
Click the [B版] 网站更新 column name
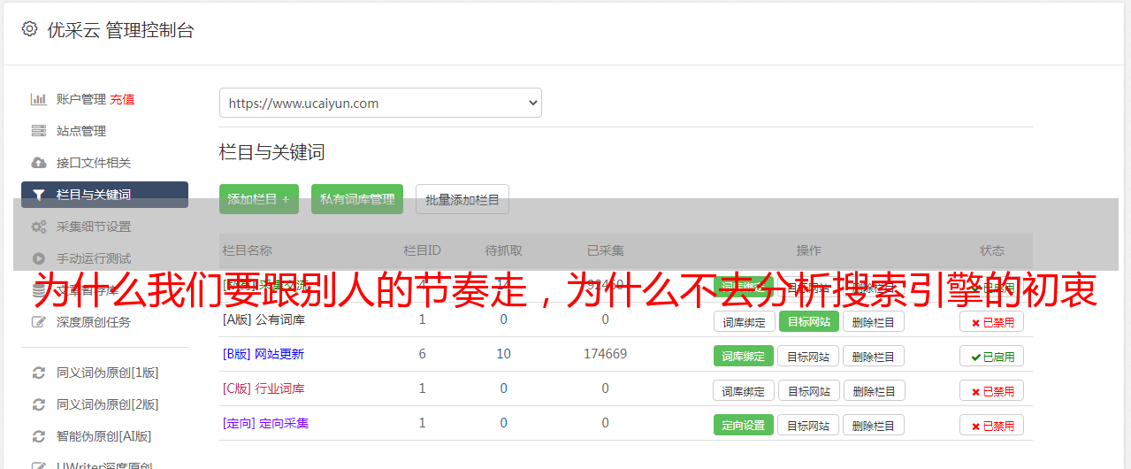pyautogui.click(x=263, y=354)
